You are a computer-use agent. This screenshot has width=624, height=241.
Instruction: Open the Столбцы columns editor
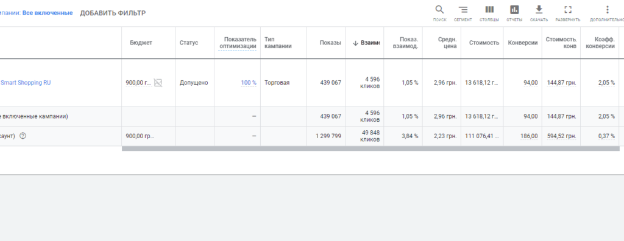pyautogui.click(x=489, y=13)
